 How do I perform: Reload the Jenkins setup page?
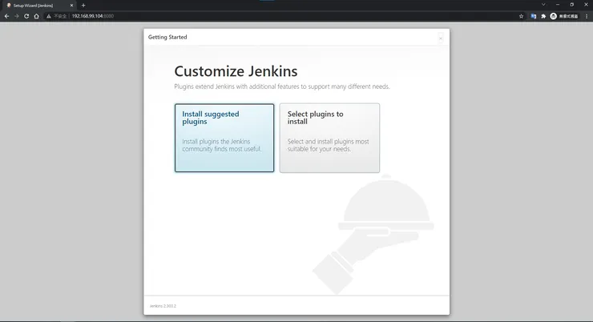[x=26, y=16]
